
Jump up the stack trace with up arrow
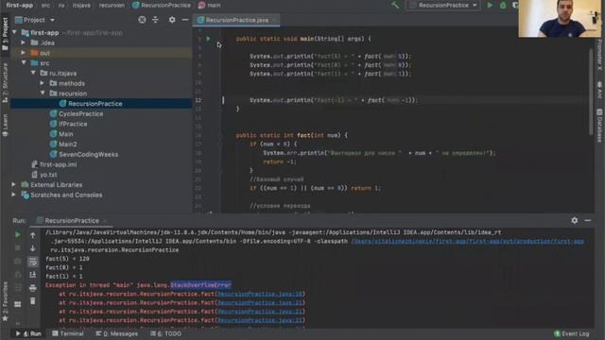pos(33,235)
